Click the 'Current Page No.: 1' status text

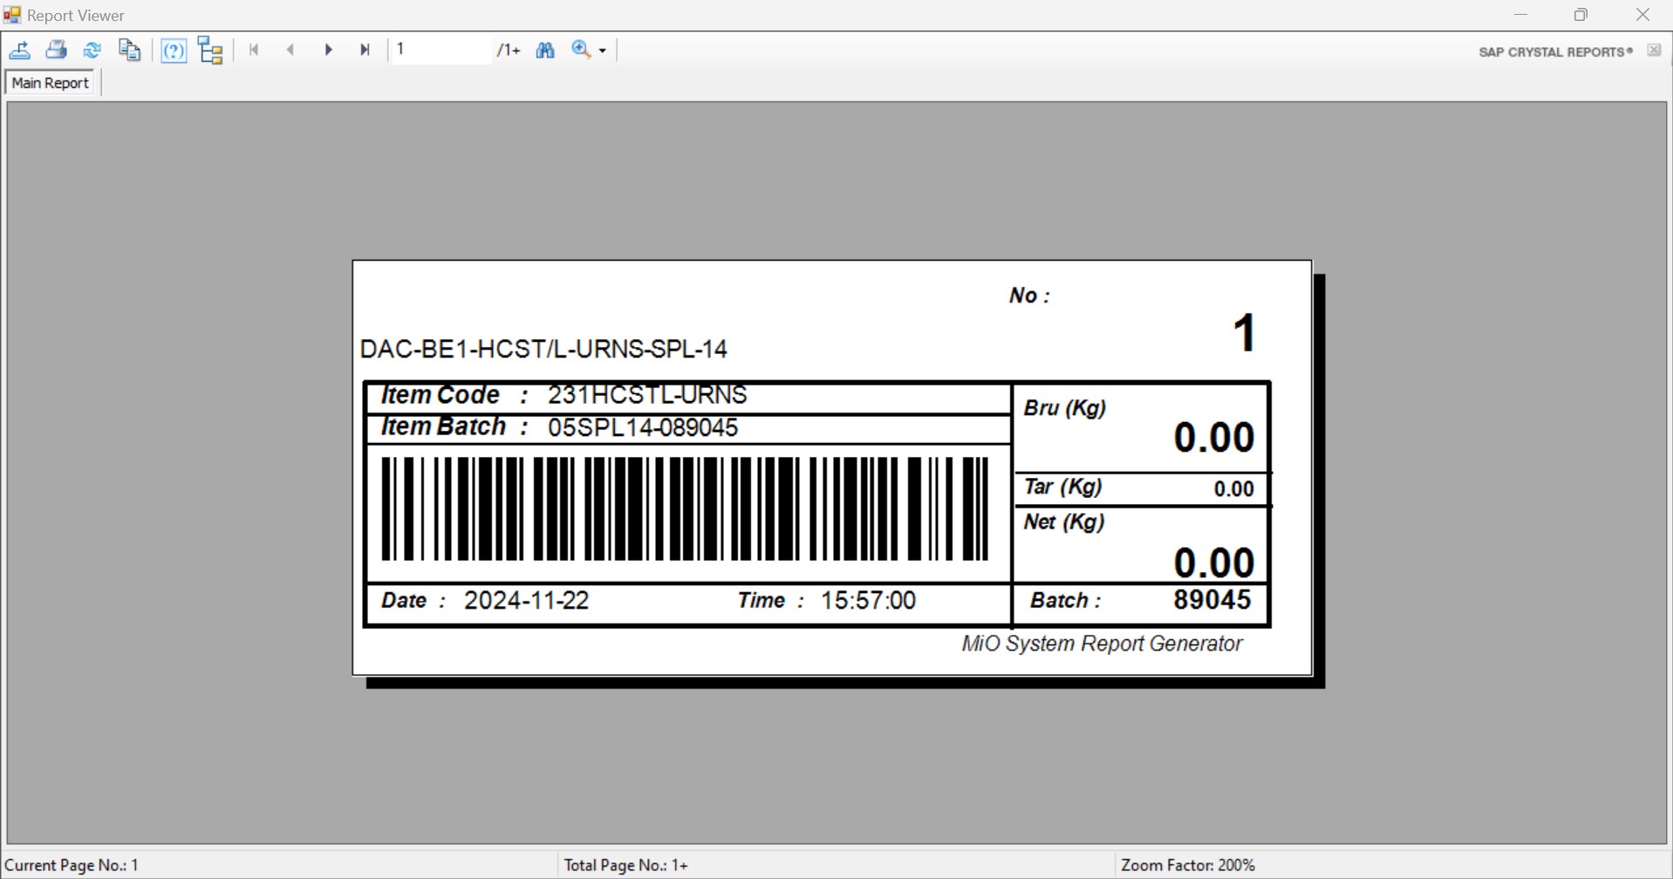coord(72,865)
